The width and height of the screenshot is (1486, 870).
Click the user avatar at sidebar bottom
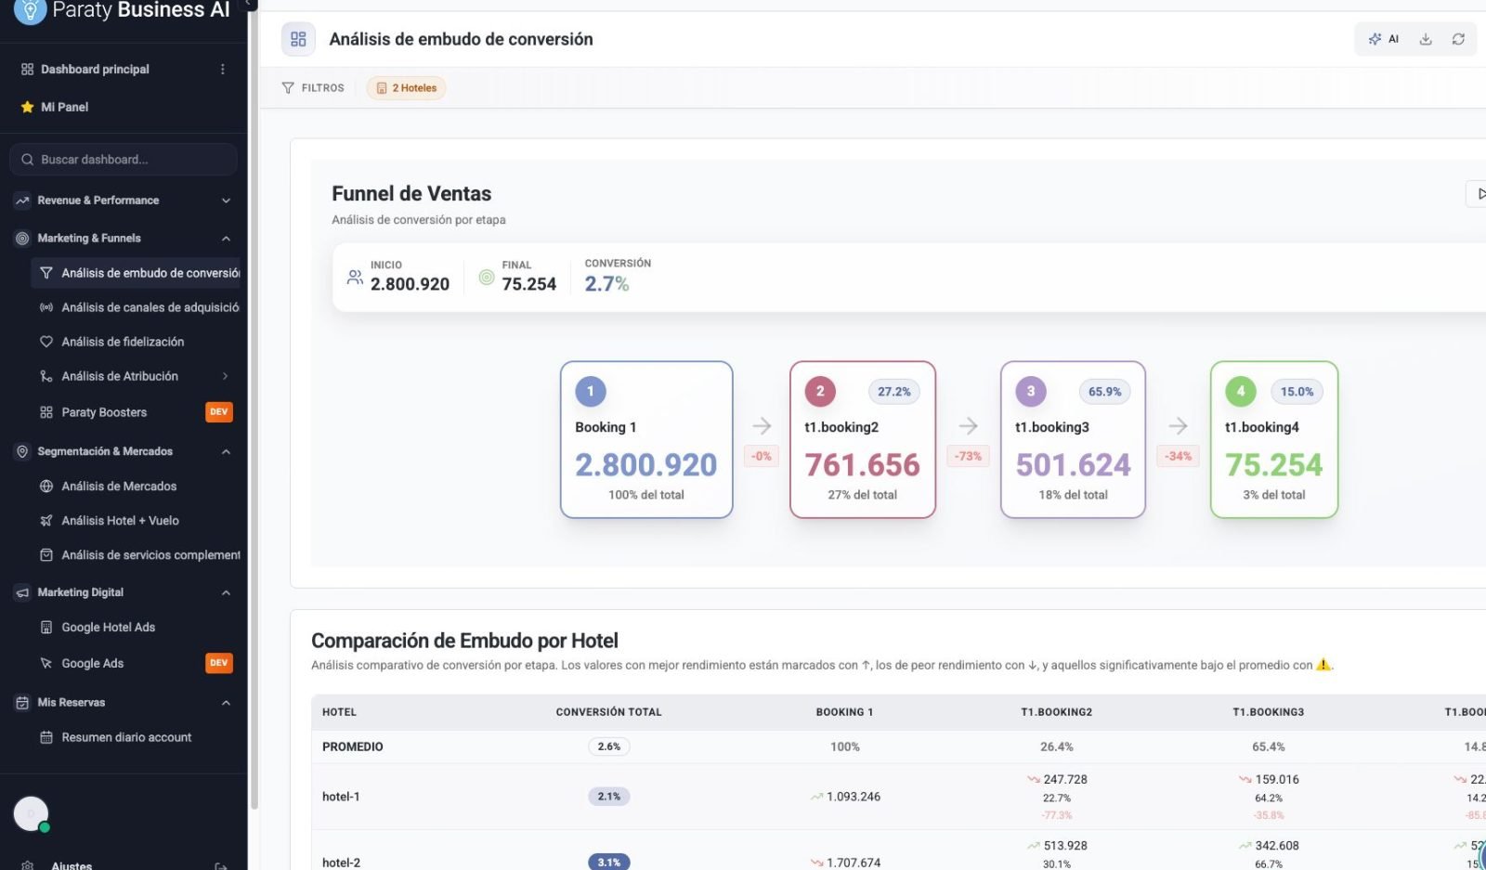pos(31,814)
